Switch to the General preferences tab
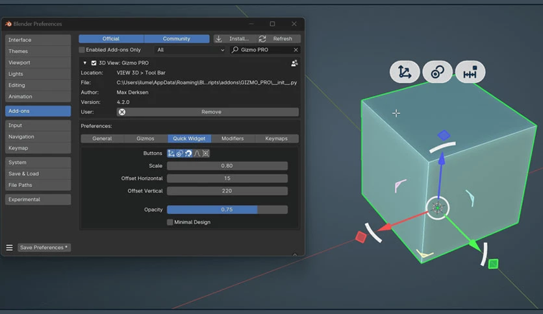Screen dimensions: 543x314 pos(102,139)
